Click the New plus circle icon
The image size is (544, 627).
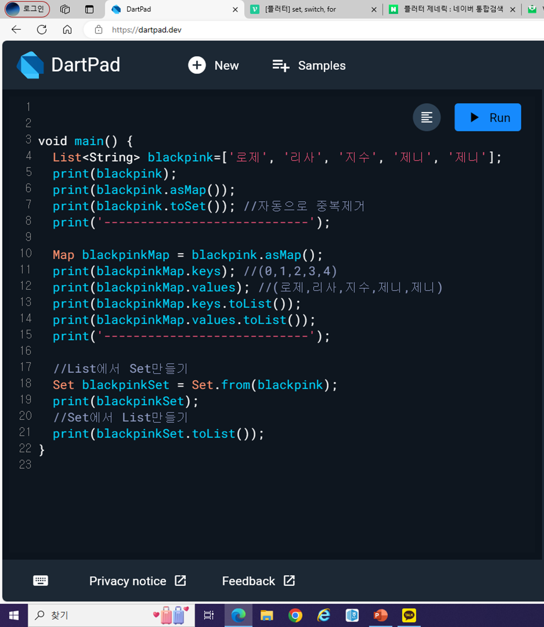tap(197, 65)
